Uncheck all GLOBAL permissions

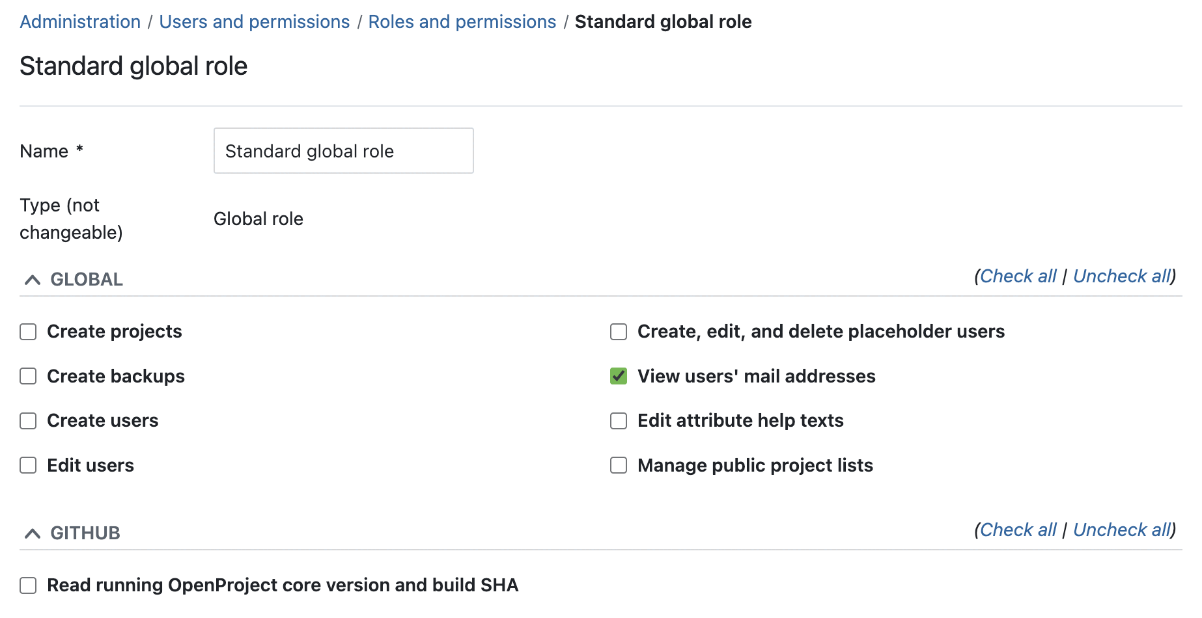pos(1122,276)
